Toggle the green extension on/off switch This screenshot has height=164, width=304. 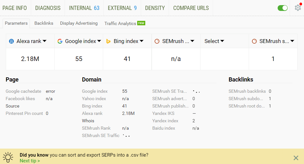282,8
